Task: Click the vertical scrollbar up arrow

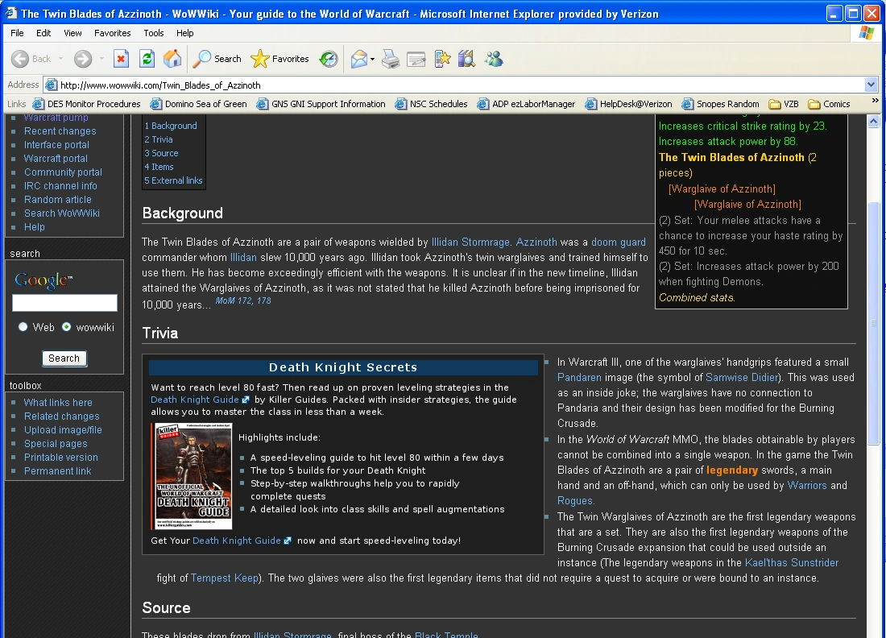Action: [x=873, y=120]
